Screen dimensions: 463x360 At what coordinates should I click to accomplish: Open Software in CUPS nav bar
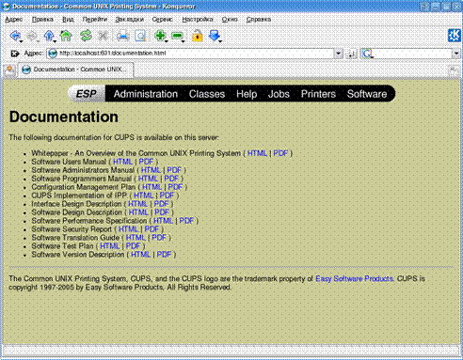click(x=367, y=94)
